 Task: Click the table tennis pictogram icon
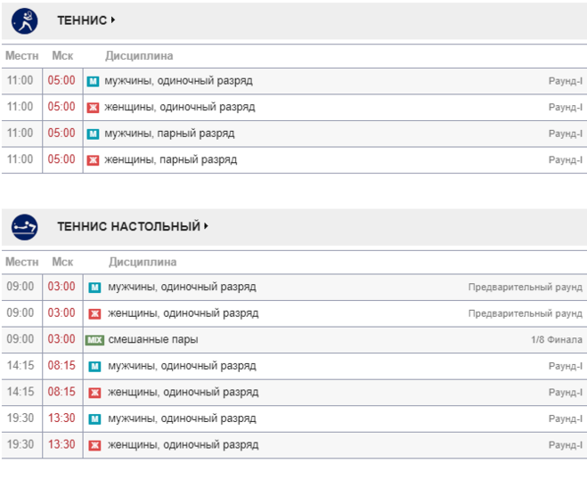pyautogui.click(x=24, y=227)
